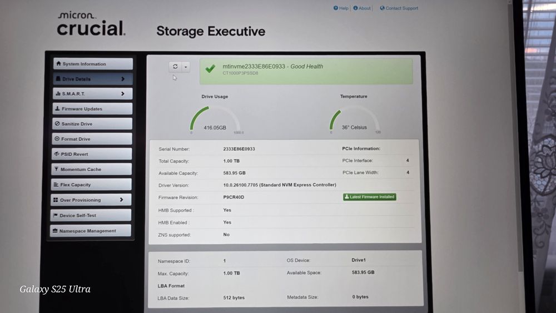Screen dimensions: 556x313
Task: Click the home icon beside System Information
Action: coord(58,63)
